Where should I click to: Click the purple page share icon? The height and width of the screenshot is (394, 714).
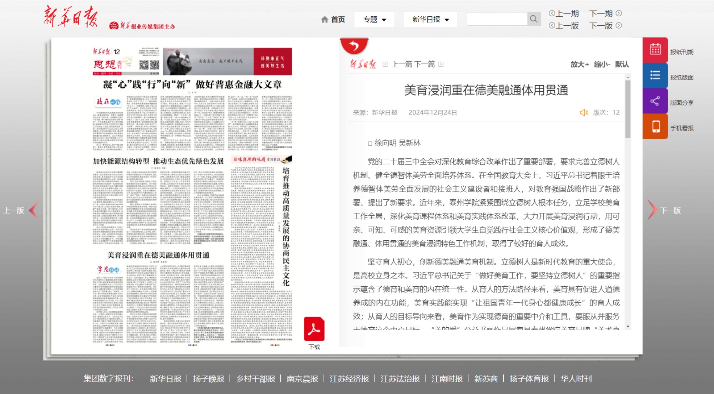pyautogui.click(x=655, y=101)
